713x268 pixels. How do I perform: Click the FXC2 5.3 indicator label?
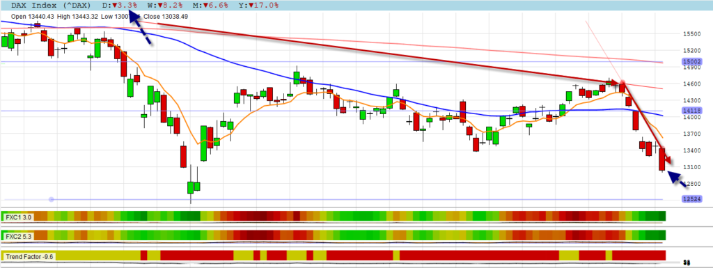pos(18,236)
